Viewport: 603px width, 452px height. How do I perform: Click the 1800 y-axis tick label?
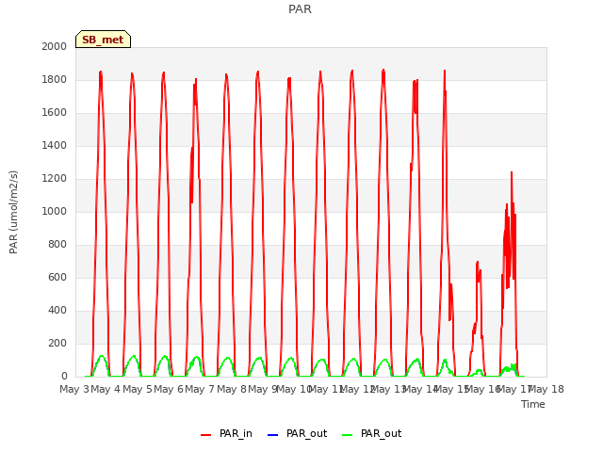55,79
